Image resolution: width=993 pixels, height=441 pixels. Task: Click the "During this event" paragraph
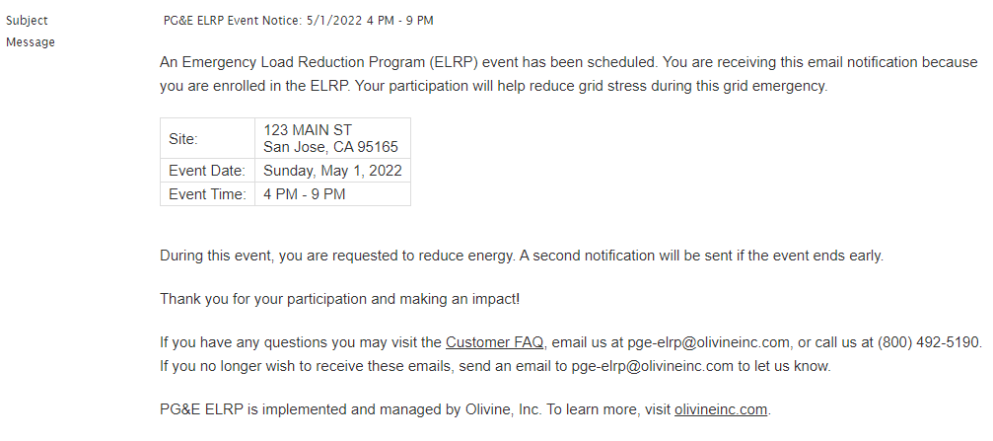[x=522, y=256]
